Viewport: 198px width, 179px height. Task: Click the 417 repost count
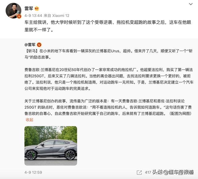point(148,172)
